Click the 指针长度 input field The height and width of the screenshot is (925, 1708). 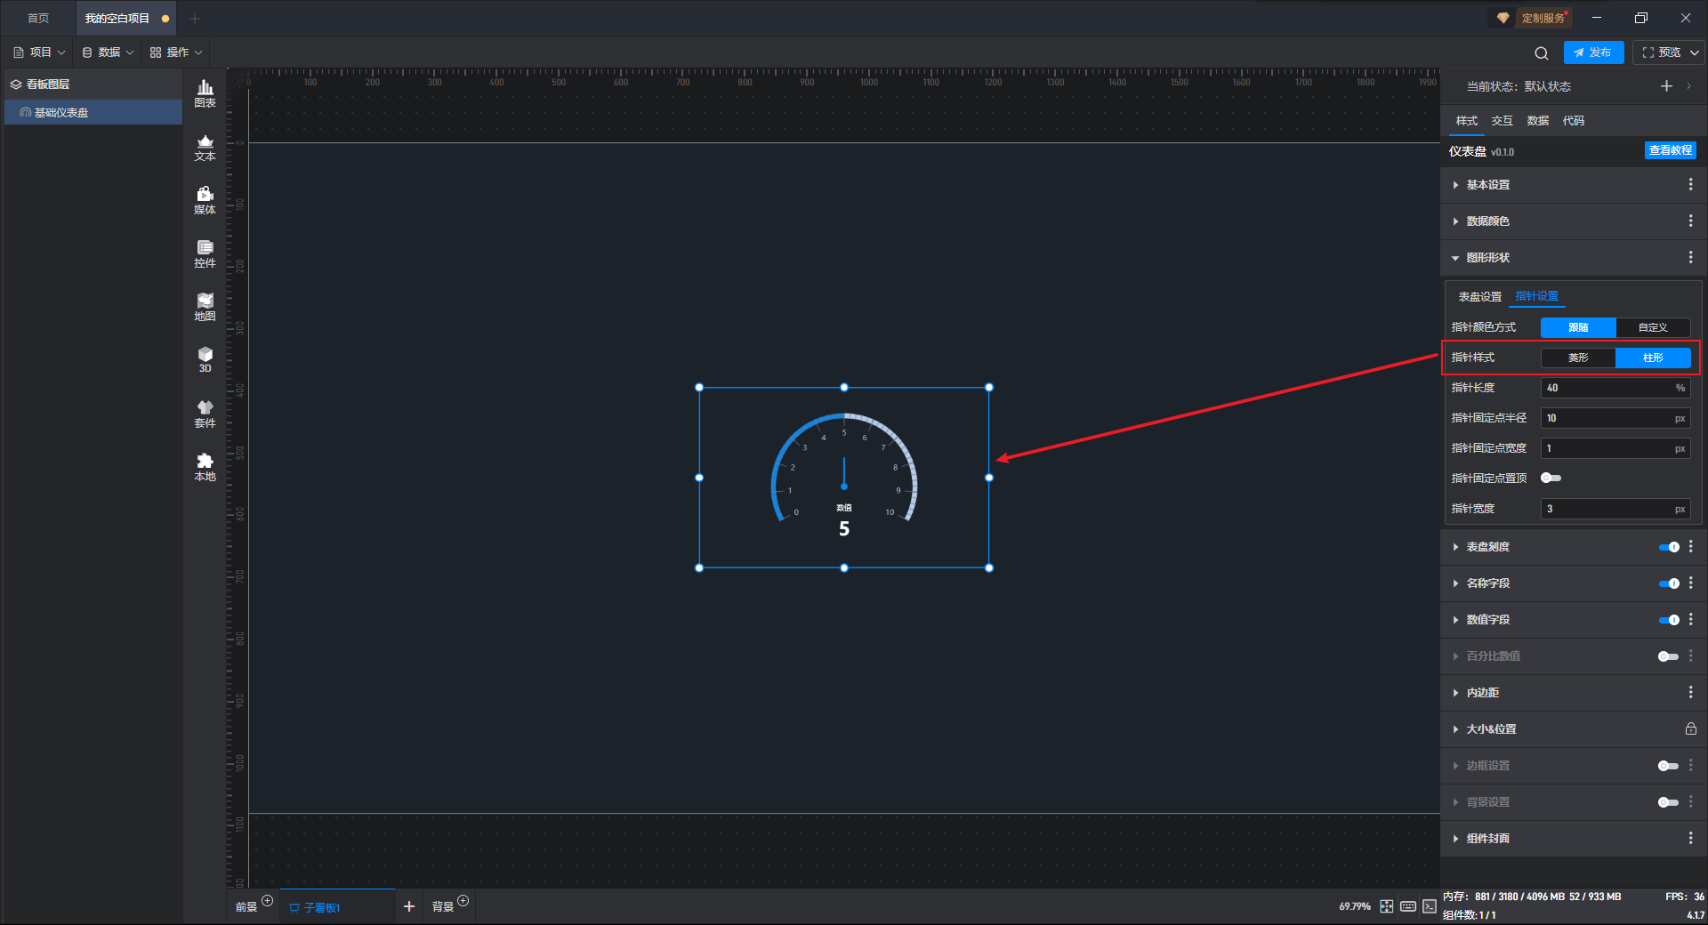(1615, 388)
